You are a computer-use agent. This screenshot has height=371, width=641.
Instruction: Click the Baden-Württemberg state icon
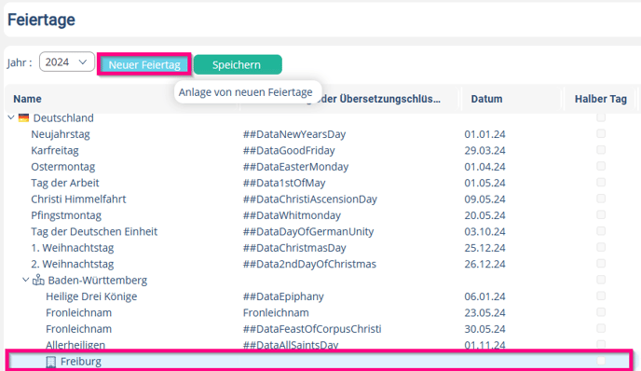pyautogui.click(x=38, y=280)
